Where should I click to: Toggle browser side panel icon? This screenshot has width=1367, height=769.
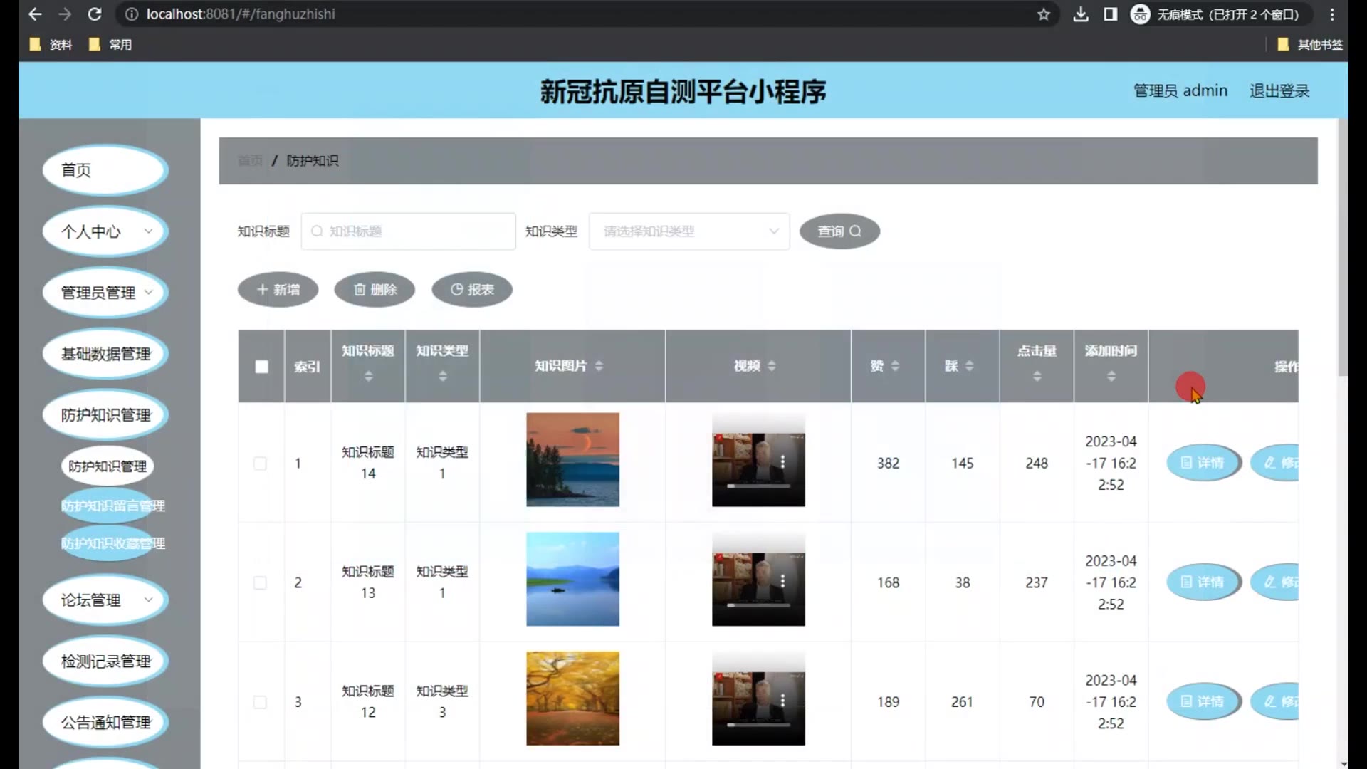click(1111, 14)
